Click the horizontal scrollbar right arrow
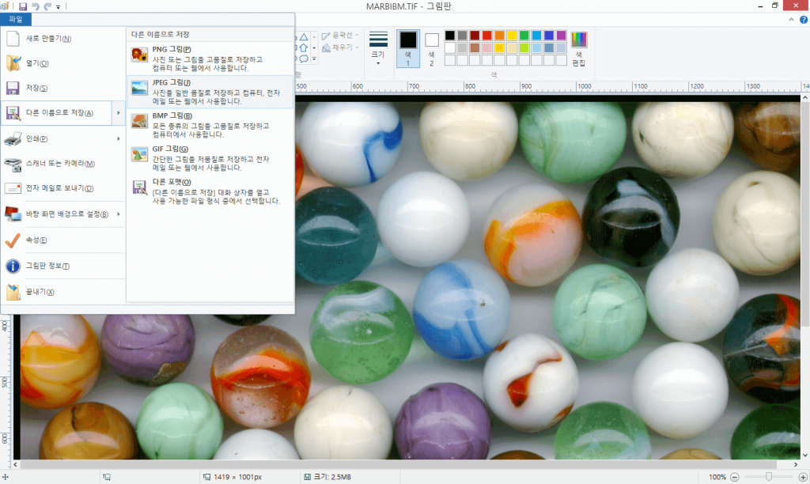This screenshot has height=484, width=810. pyautogui.click(x=796, y=464)
